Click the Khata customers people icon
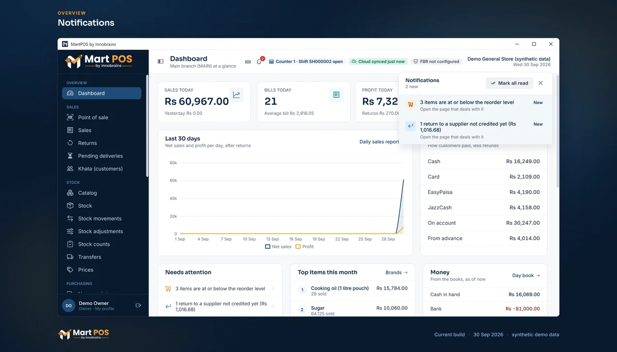Image resolution: width=617 pixels, height=352 pixels. click(70, 169)
